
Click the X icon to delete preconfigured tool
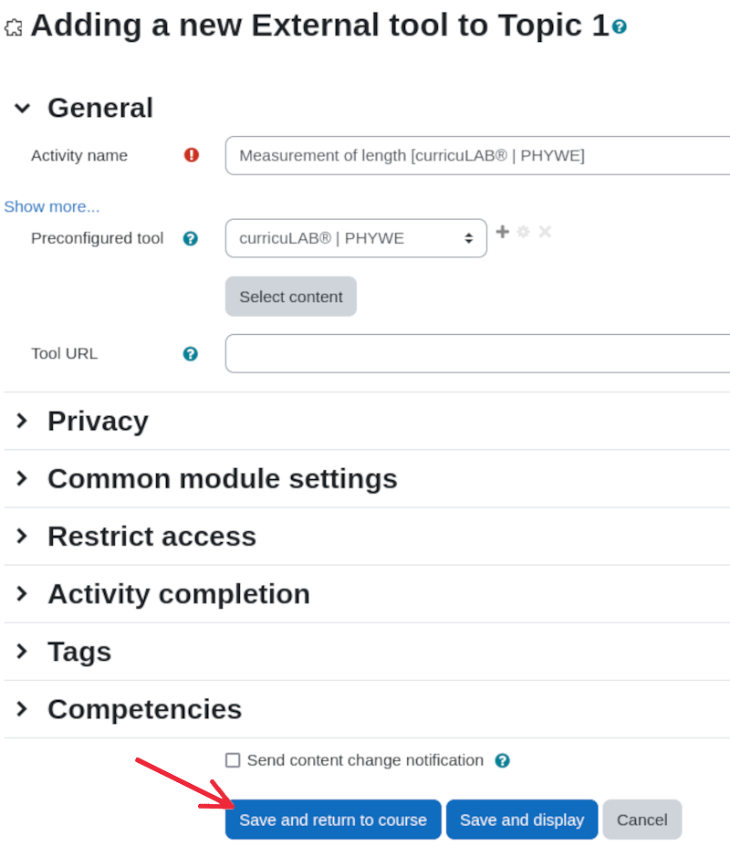click(x=545, y=232)
